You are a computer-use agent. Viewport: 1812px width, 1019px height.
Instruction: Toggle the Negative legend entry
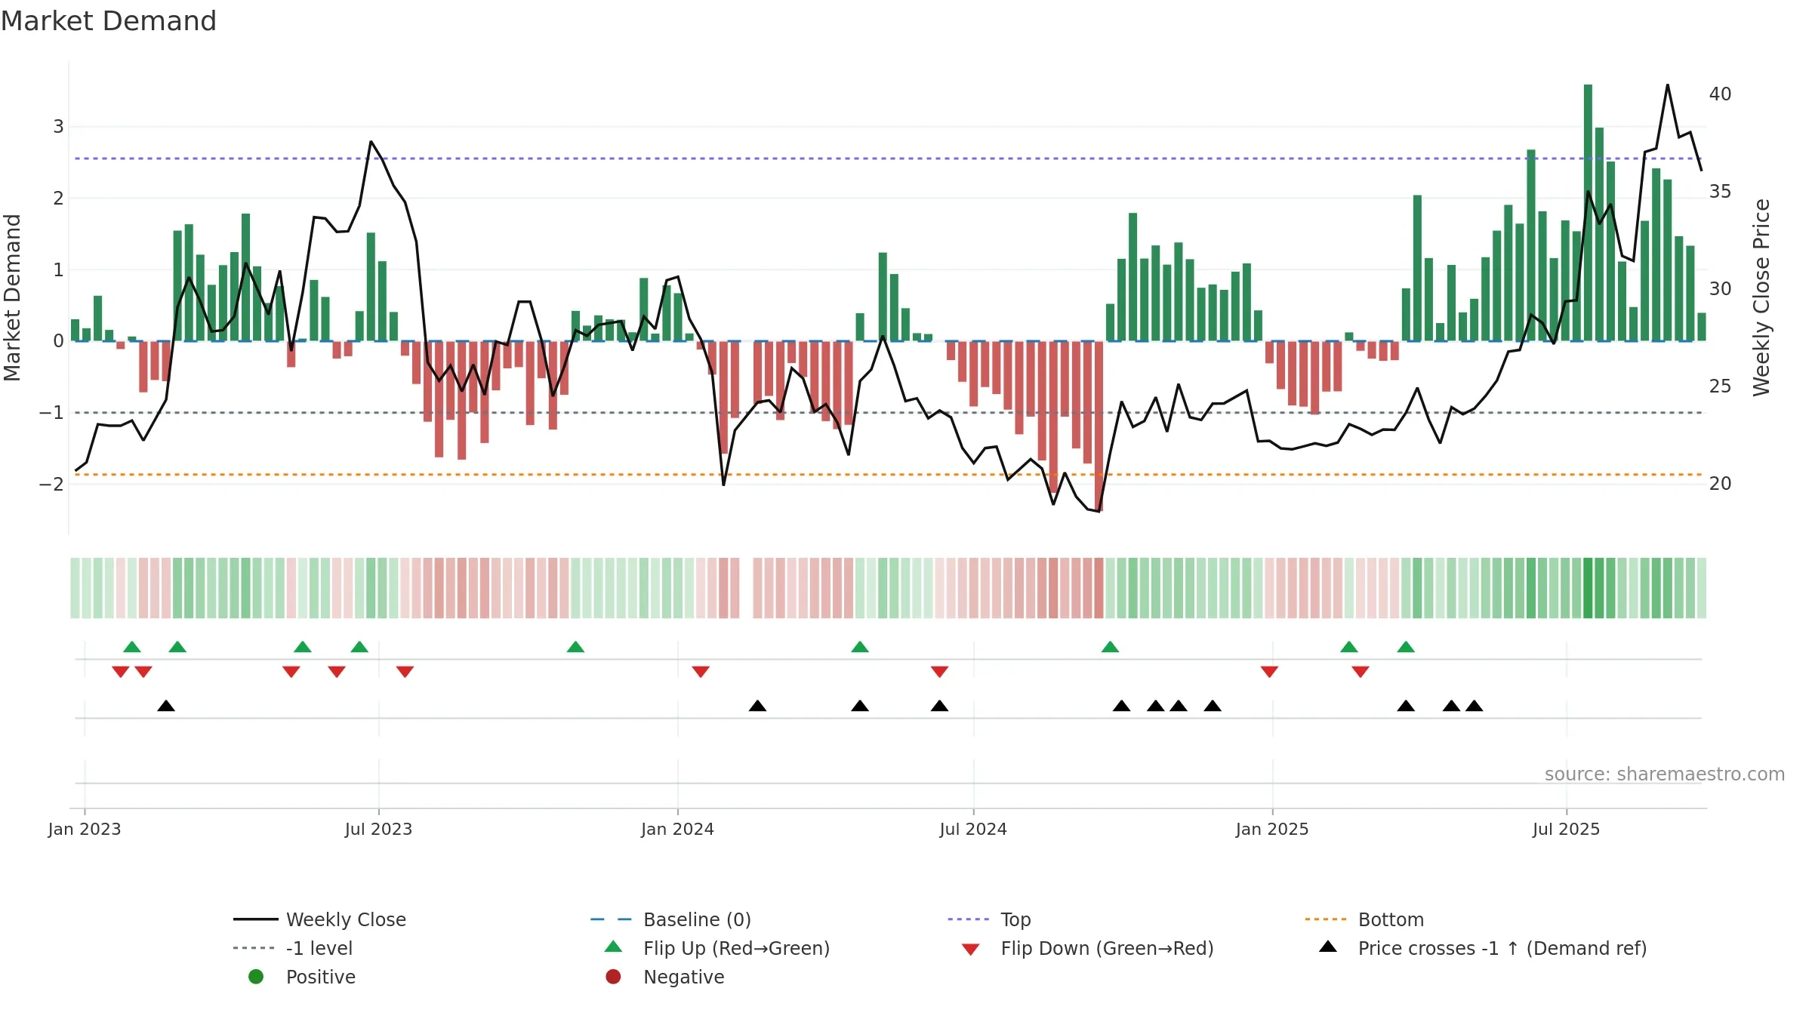click(664, 977)
